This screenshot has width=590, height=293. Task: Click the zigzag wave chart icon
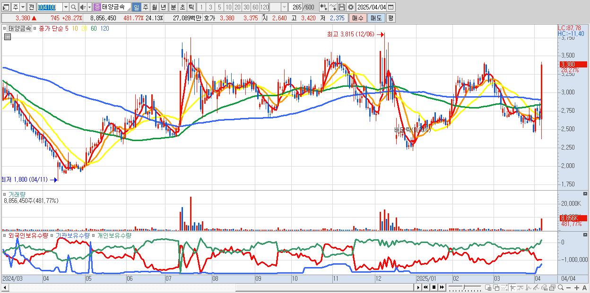(528, 287)
